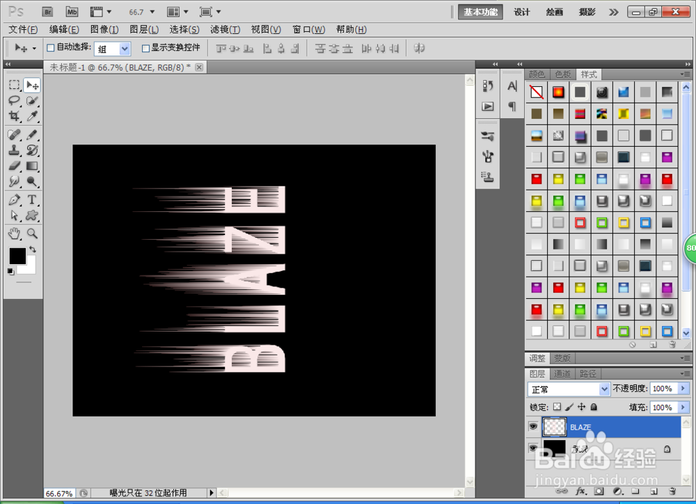Open the Image menu
Image resolution: width=696 pixels, height=504 pixels.
(x=104, y=30)
